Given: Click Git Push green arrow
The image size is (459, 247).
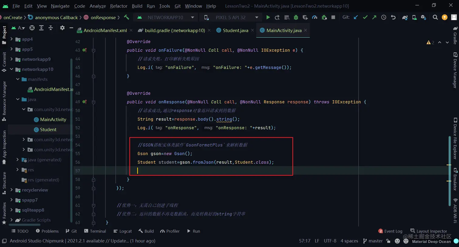Looking at the screenshot, I should point(374,17).
